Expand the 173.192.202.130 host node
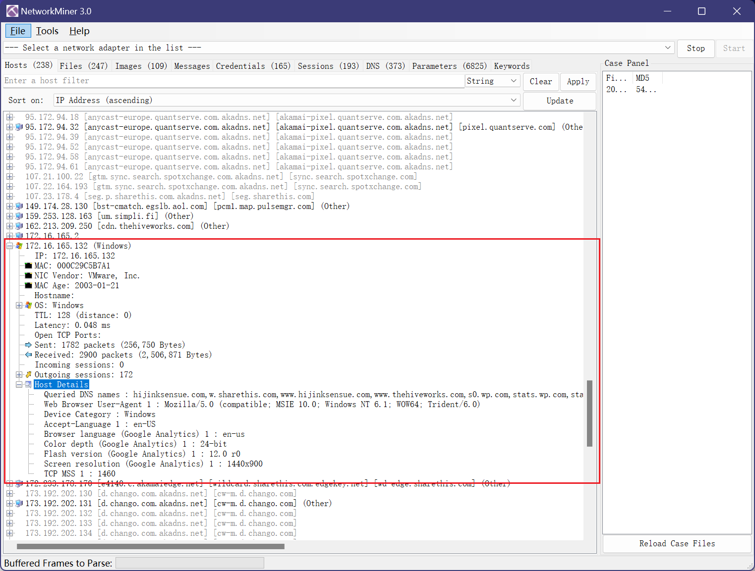Screen dimensions: 755x571 click(9, 493)
